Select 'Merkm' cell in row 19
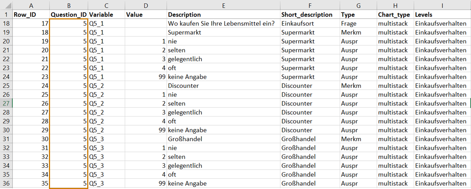 [x=358, y=32]
